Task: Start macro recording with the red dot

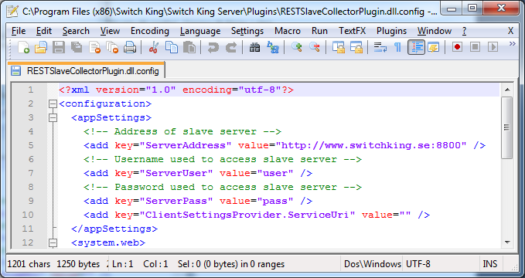Action: pos(457,47)
